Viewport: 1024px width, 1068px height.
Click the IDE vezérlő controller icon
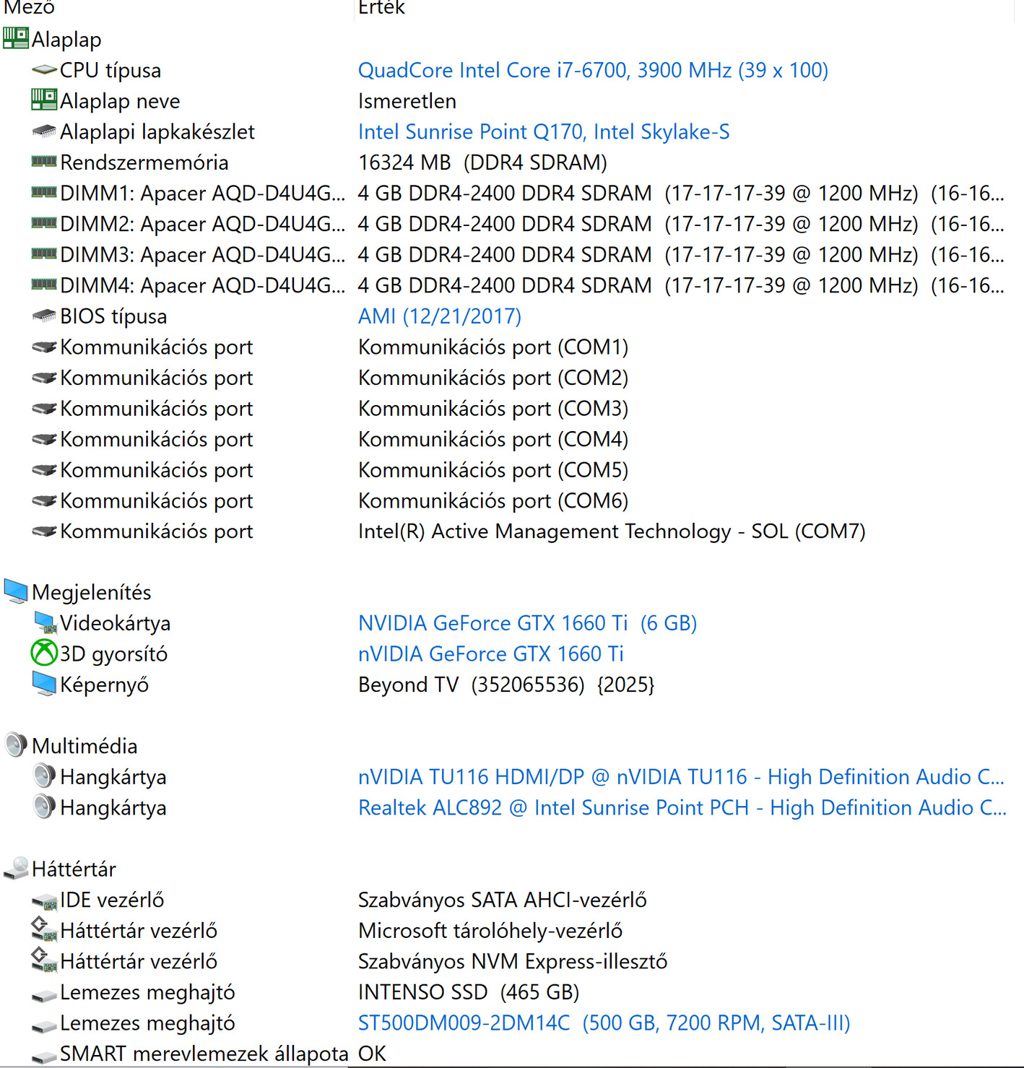click(44, 901)
